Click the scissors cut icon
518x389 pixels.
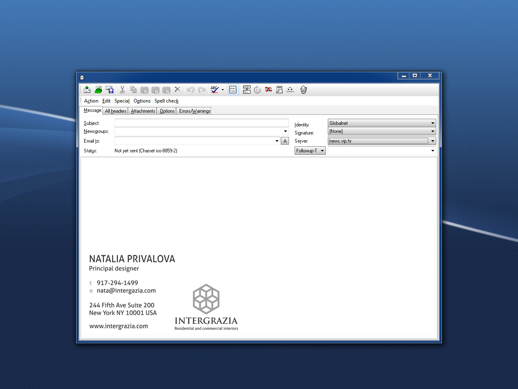click(x=122, y=90)
